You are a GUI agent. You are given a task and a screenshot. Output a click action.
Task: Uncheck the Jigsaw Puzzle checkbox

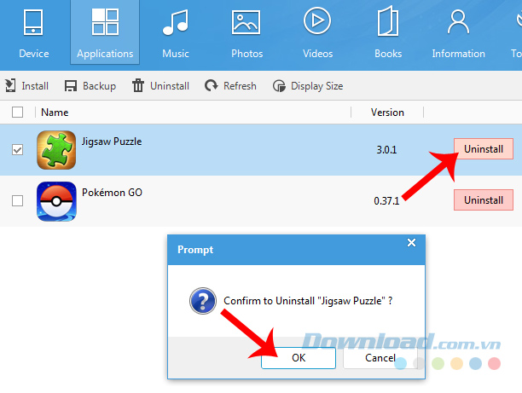point(17,150)
